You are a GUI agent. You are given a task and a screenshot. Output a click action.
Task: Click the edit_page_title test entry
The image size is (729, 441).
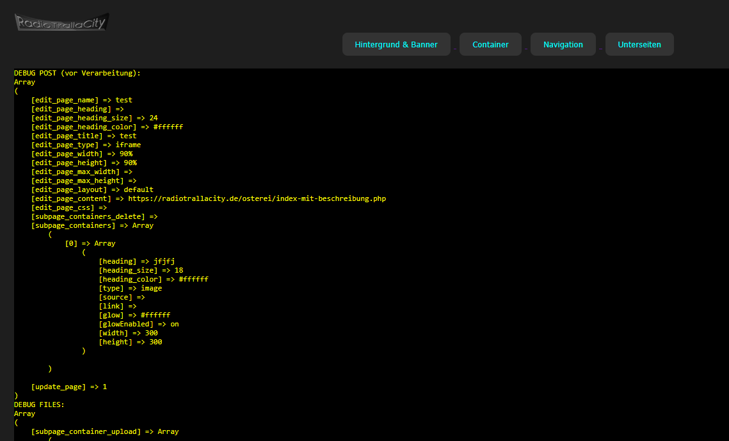pyautogui.click(x=83, y=136)
